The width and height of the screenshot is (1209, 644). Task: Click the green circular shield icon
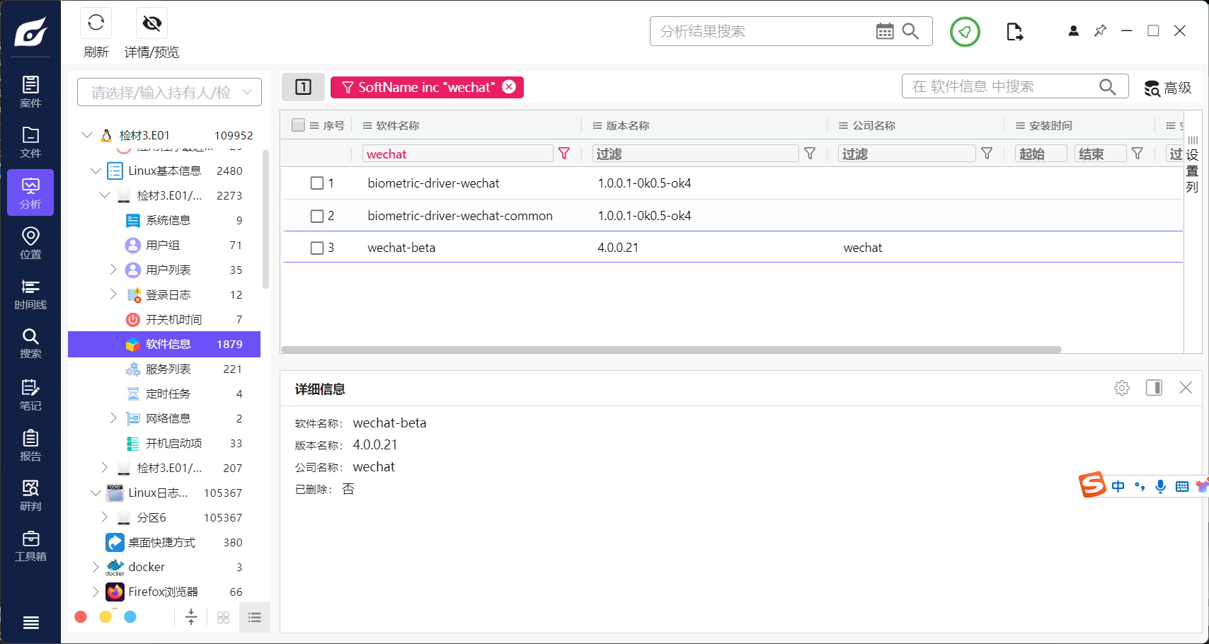click(x=965, y=31)
